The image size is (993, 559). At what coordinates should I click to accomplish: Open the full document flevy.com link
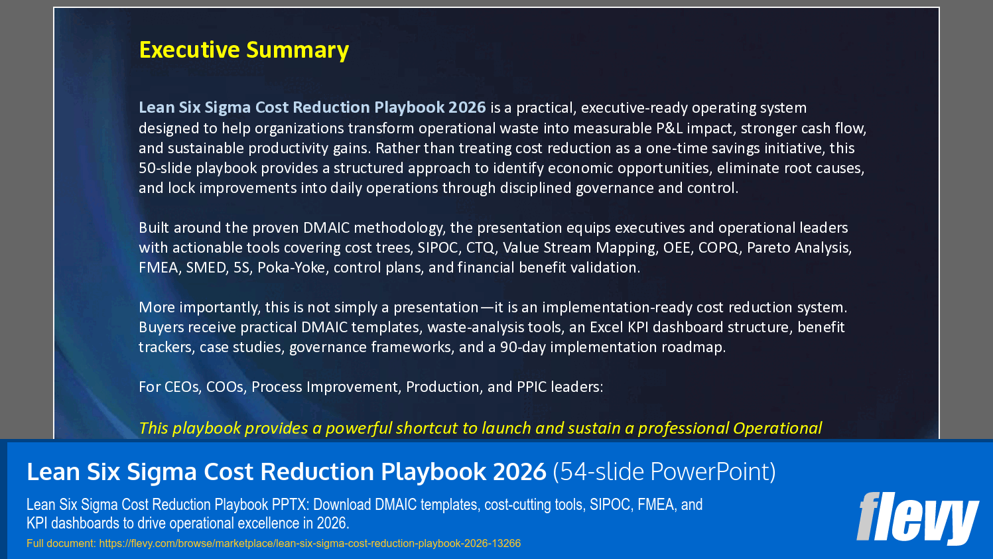(x=310, y=543)
